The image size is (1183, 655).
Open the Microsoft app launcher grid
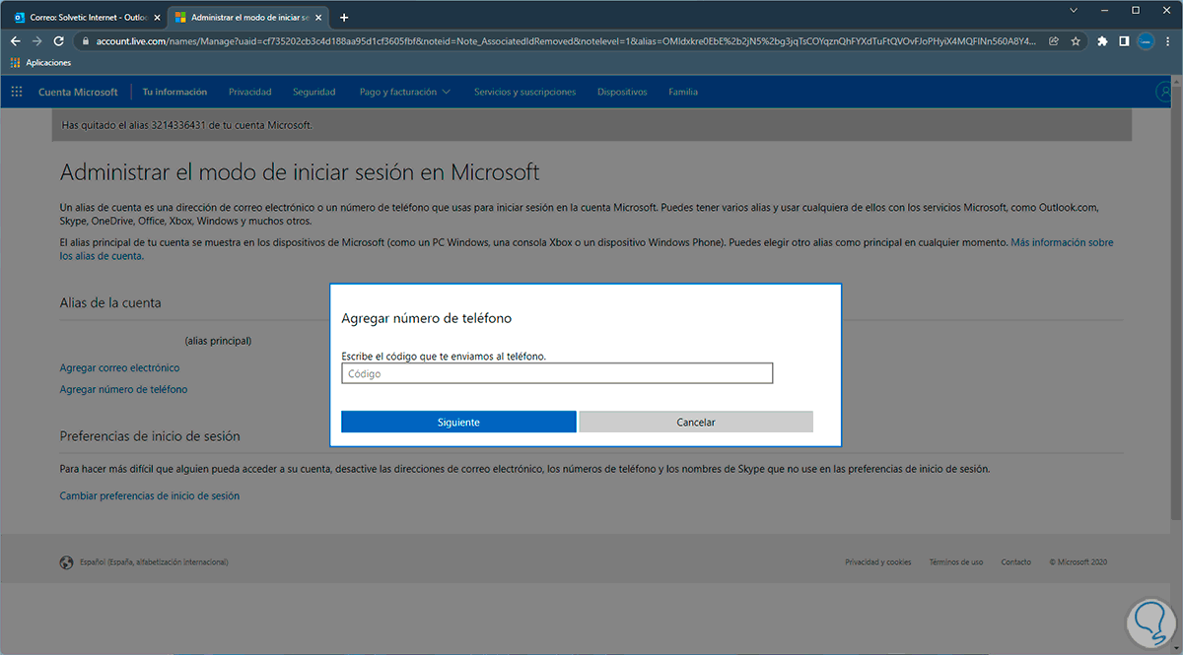pyautogui.click(x=17, y=92)
